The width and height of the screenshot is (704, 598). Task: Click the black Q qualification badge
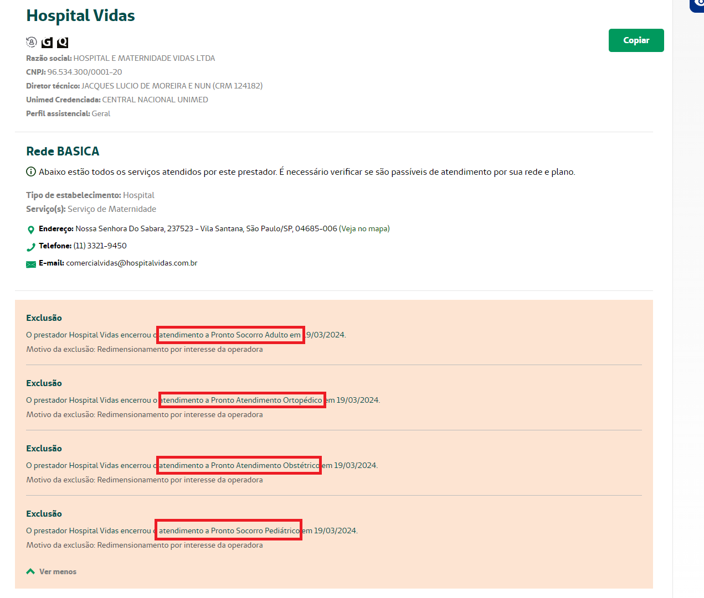pos(63,42)
